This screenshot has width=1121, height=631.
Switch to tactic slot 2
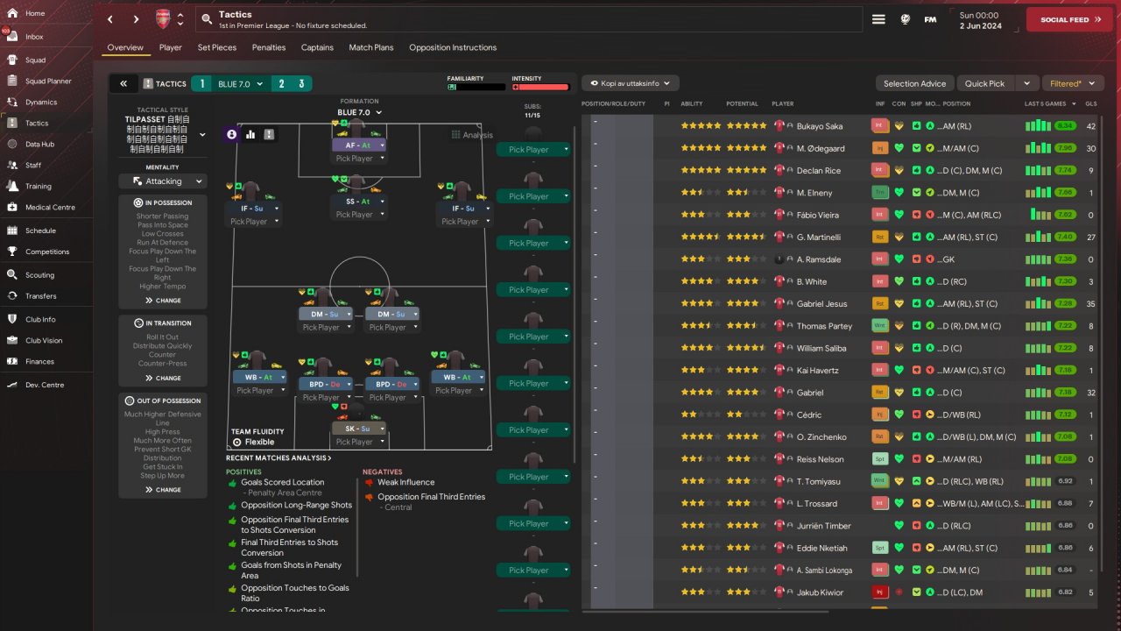point(282,84)
